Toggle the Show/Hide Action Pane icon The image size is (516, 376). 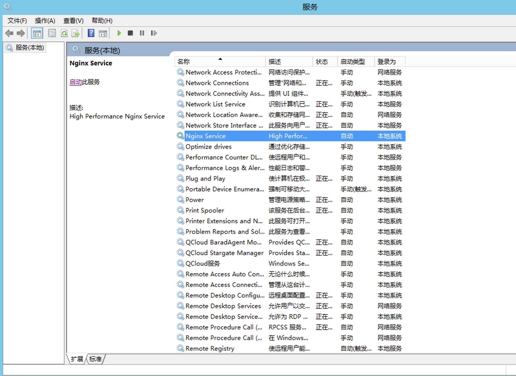click(x=103, y=33)
